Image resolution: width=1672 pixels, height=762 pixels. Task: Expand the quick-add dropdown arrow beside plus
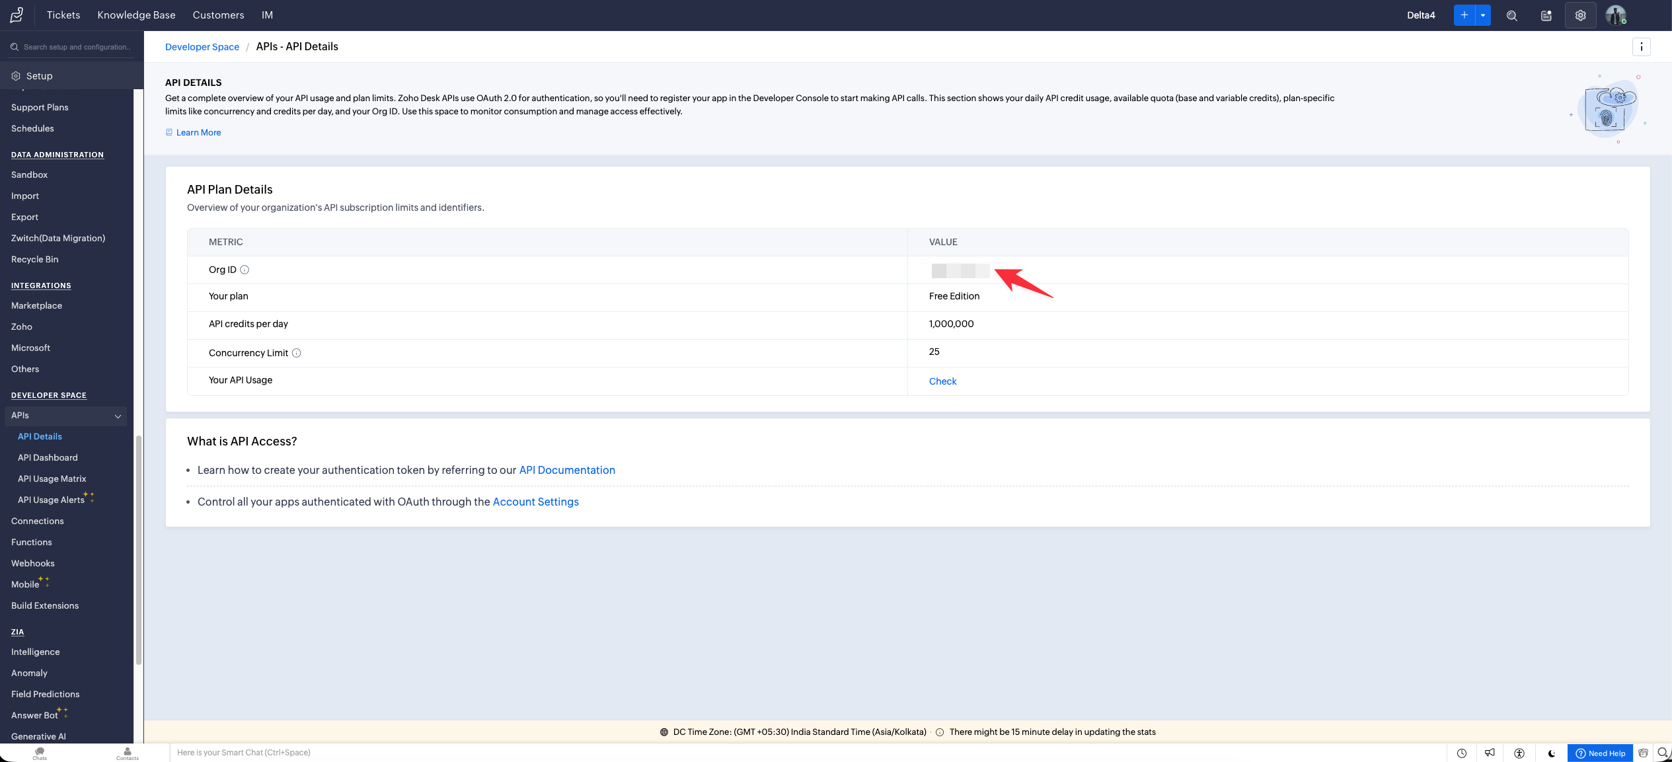tap(1483, 15)
